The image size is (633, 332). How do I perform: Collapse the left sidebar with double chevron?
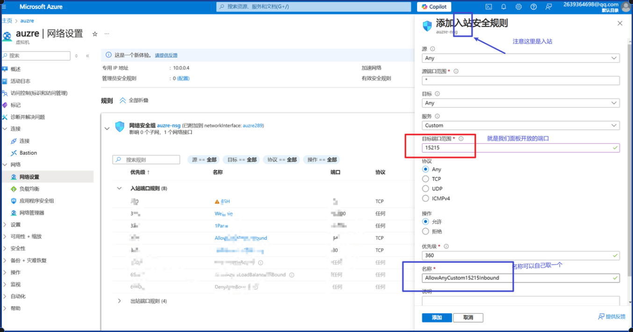pos(87,56)
